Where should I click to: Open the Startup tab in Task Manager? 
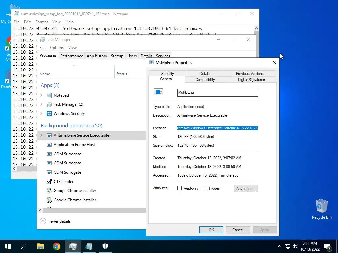pyautogui.click(x=117, y=56)
